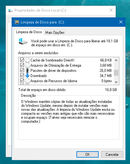Click the Disk Cleanup title bar icon
Screen dimensions: 130x164
click(17, 22)
